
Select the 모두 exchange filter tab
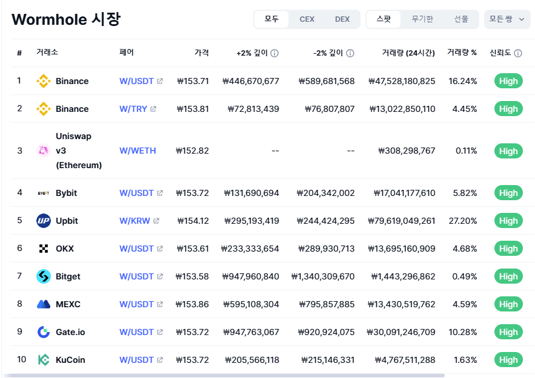tap(271, 19)
